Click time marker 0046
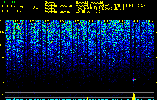 point(91,21)
